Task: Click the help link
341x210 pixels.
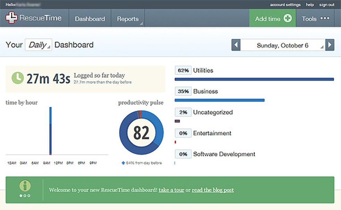Action: 310,5
